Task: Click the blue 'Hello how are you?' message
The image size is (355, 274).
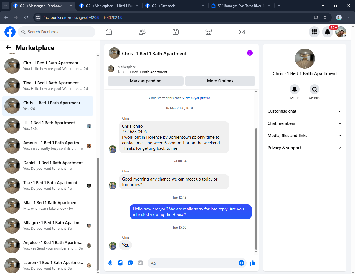Action: [191, 212]
